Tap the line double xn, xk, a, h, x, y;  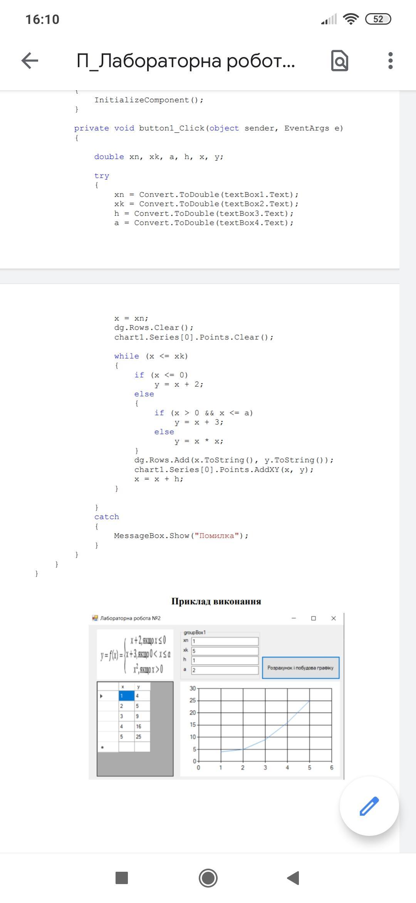[x=159, y=157]
